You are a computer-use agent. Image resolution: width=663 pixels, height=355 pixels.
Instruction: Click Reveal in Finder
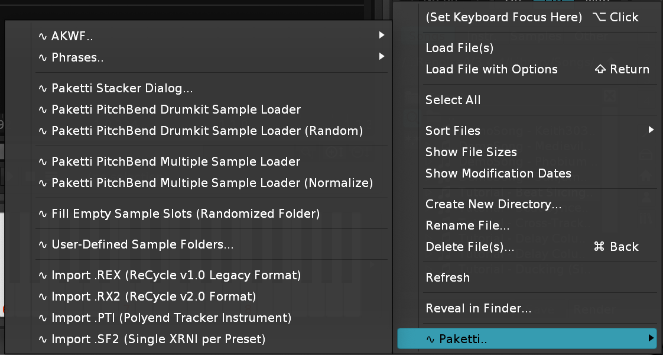click(478, 308)
